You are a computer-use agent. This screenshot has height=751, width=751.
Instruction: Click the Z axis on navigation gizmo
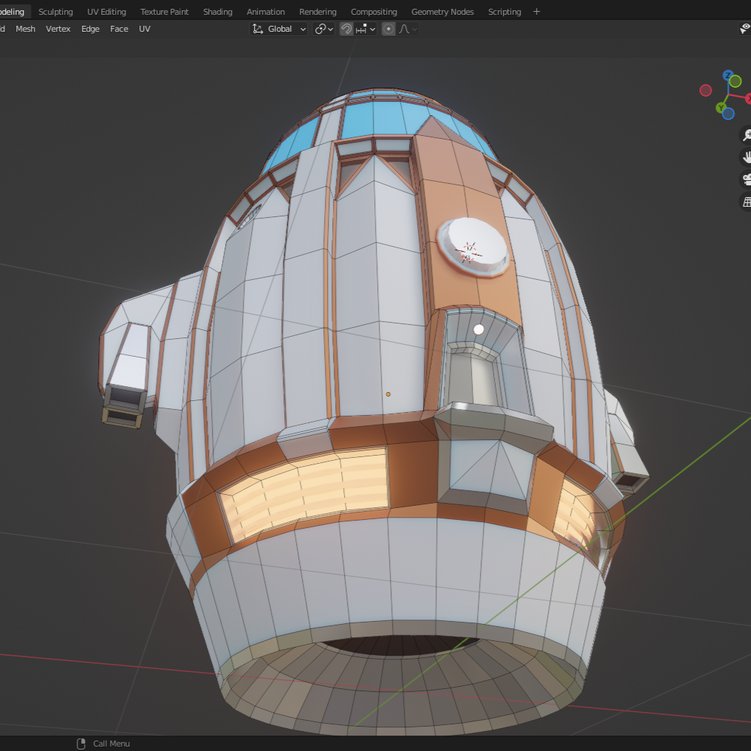click(x=728, y=75)
